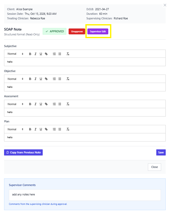Click into the Subjective text area
Screen dimensions: 169x214
pyautogui.click(x=85, y=62)
